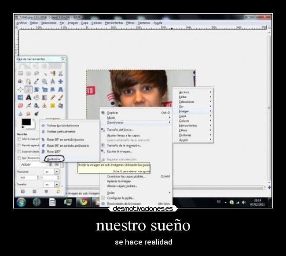Select the Paintbrush tool
This screenshot has width=286, height=256.
point(61,97)
